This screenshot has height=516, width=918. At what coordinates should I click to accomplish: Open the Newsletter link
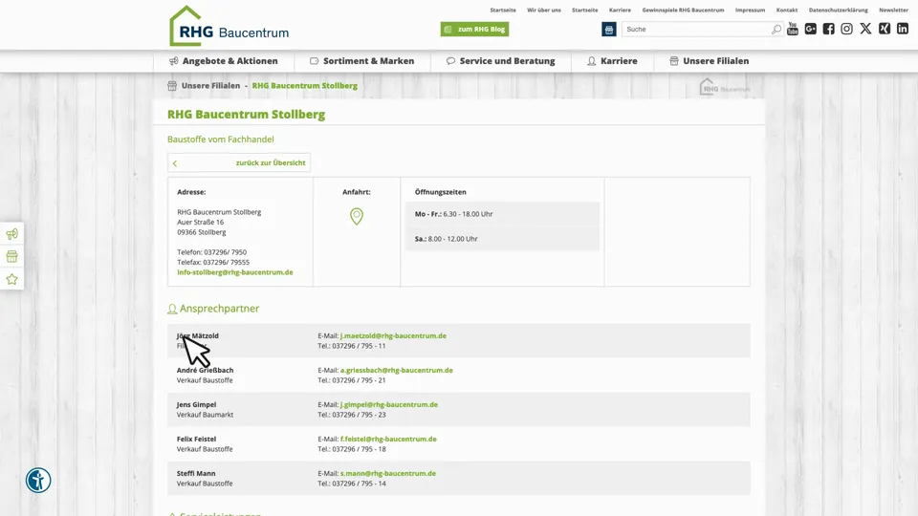click(893, 10)
